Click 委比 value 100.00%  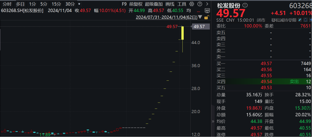[x=253, y=26]
